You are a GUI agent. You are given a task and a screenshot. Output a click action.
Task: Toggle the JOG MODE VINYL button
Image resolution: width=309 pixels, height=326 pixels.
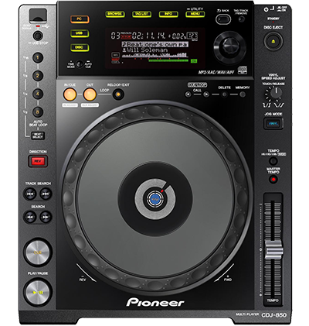pyautogui.click(x=273, y=124)
